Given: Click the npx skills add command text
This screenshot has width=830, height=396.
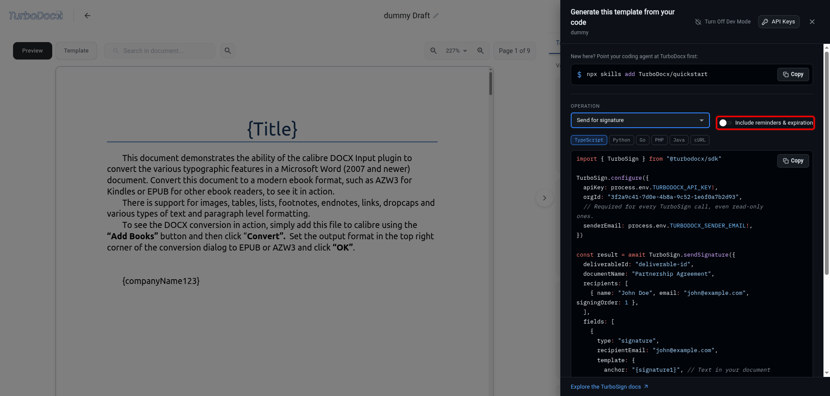Looking at the screenshot, I should click(x=647, y=74).
